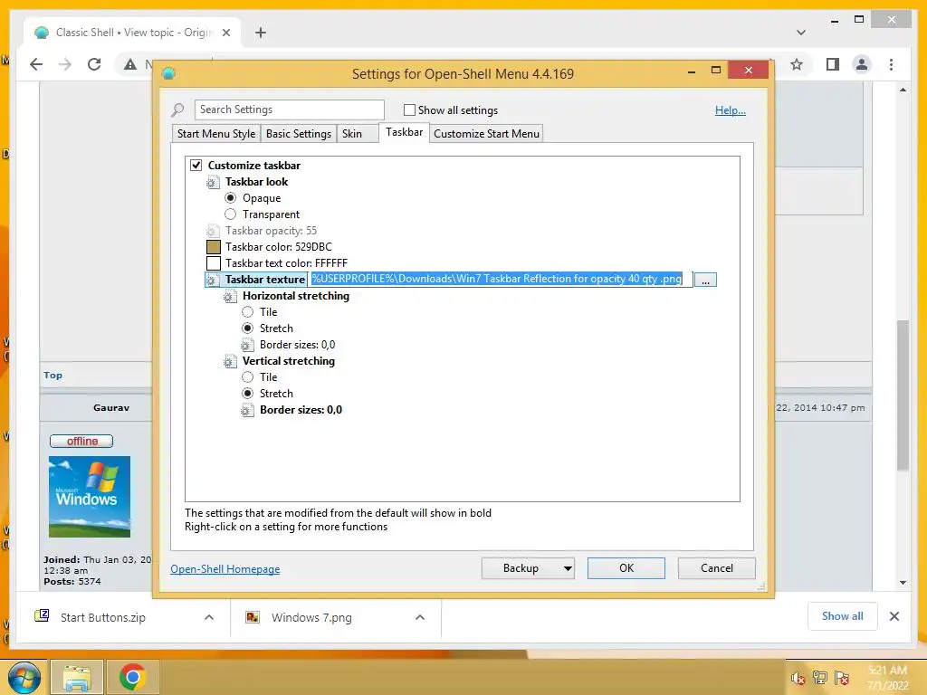
Task: Click Show all downloads button
Action: [x=843, y=616]
